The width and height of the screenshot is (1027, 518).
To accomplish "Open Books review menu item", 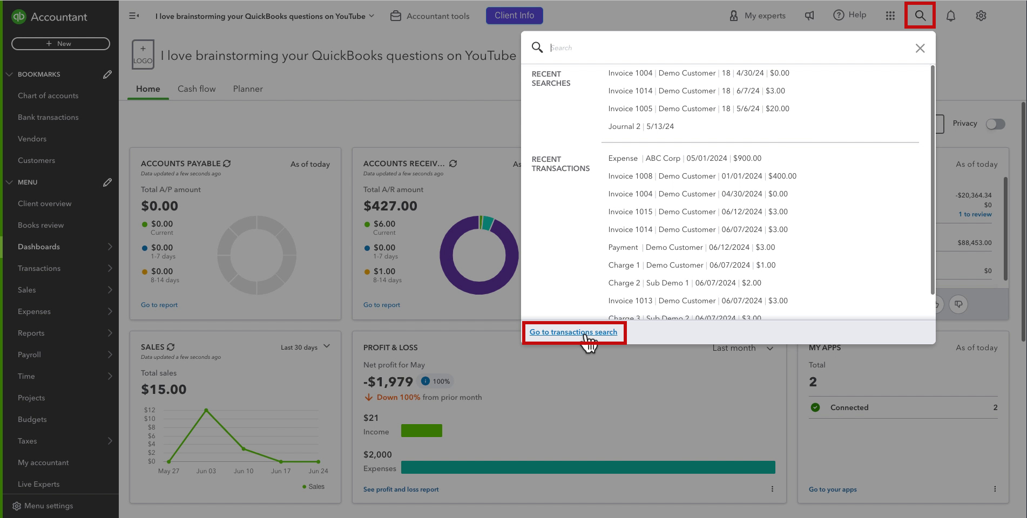I will coord(40,225).
